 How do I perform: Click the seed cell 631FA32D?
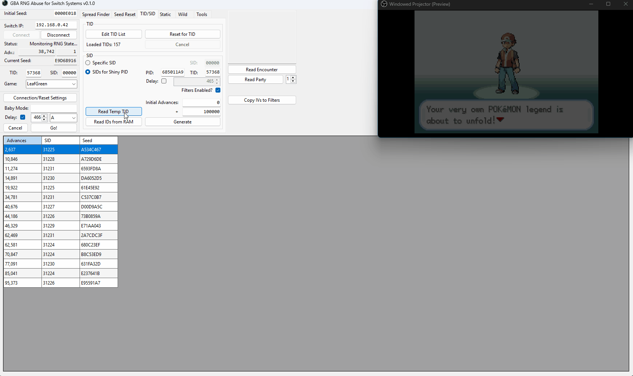click(99, 264)
